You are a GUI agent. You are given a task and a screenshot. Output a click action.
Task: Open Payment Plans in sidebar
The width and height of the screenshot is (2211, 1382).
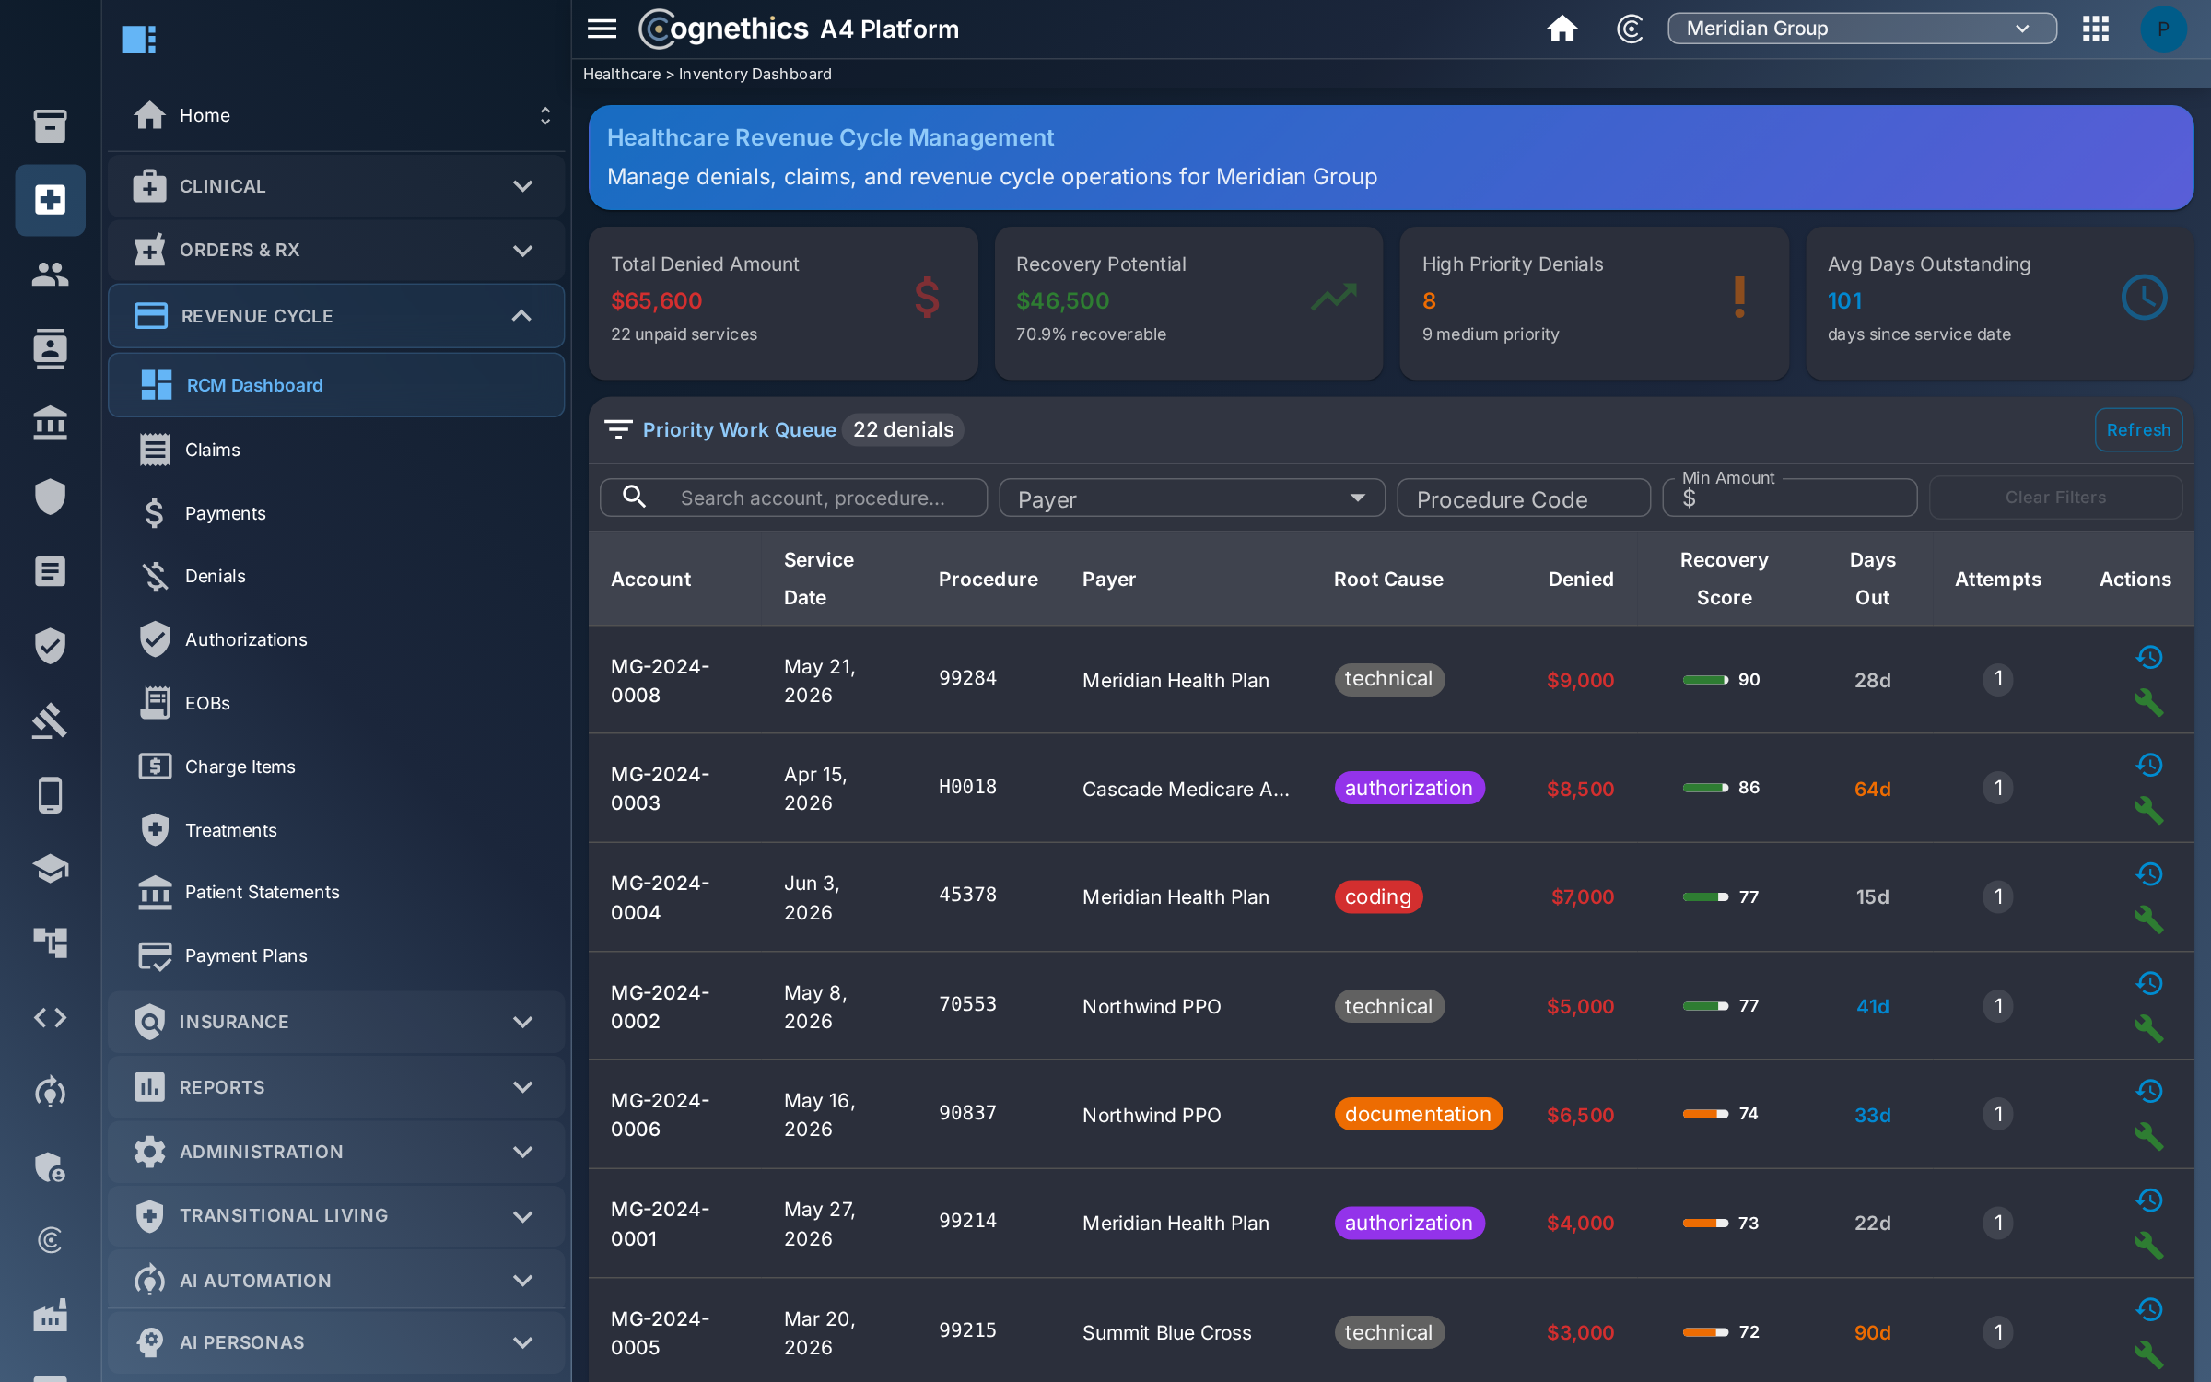336,955
